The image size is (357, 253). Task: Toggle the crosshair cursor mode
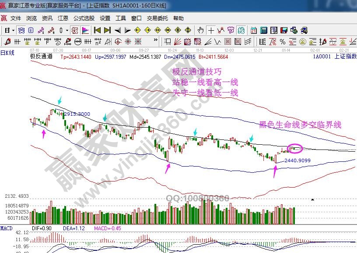point(211,30)
